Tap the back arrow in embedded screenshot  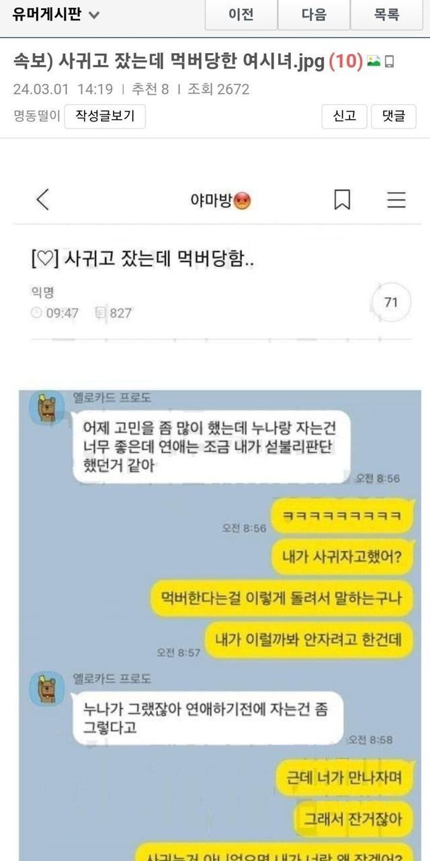point(42,200)
